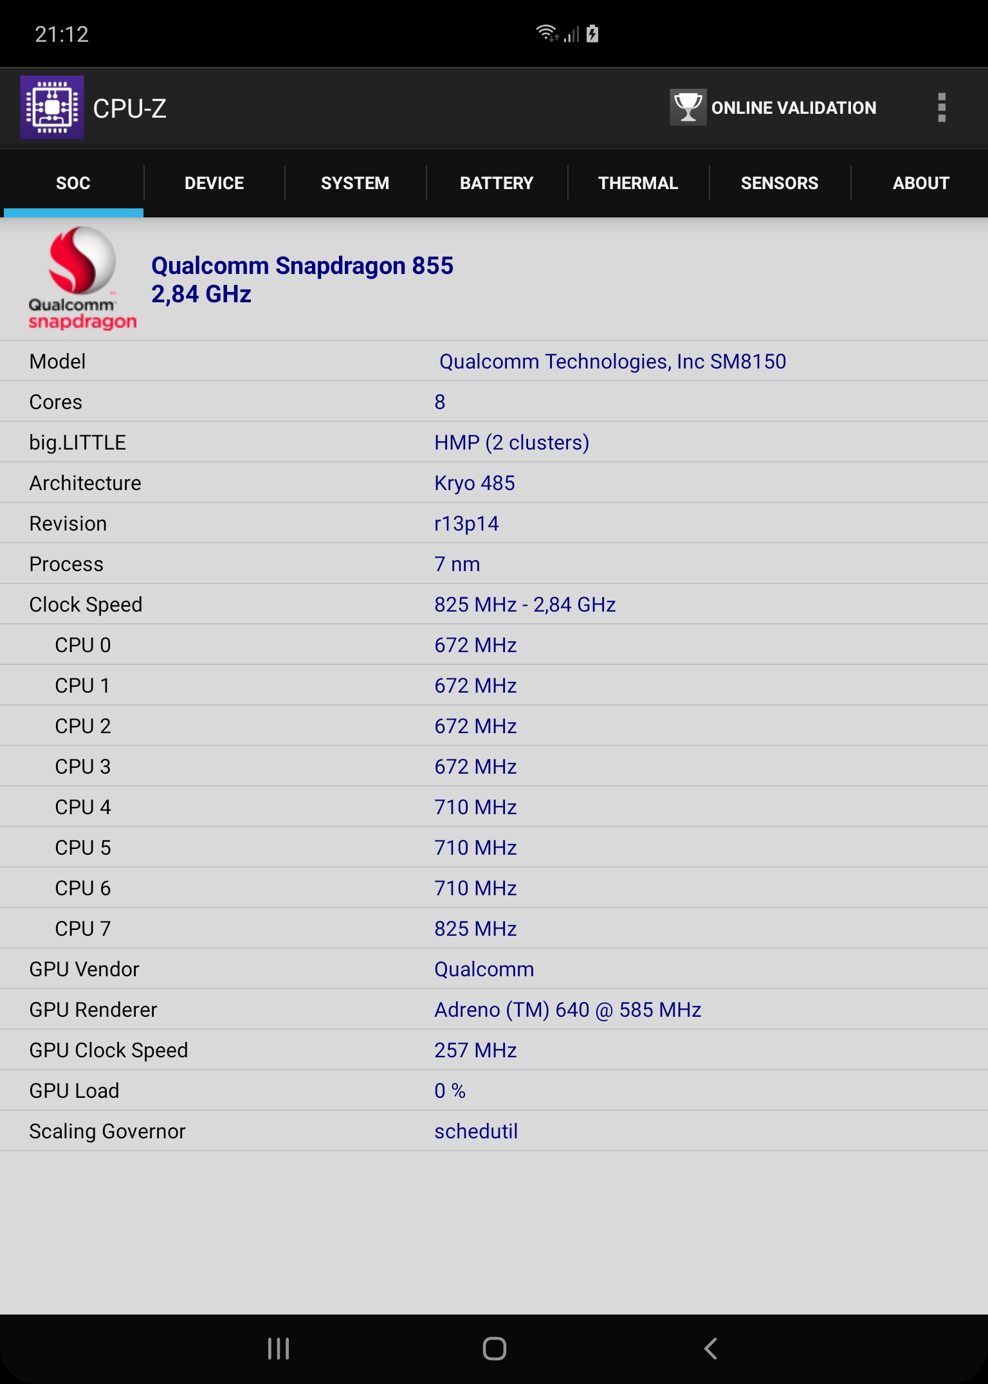Switch to the DEVICE tab
The image size is (988, 1384).
click(x=214, y=183)
